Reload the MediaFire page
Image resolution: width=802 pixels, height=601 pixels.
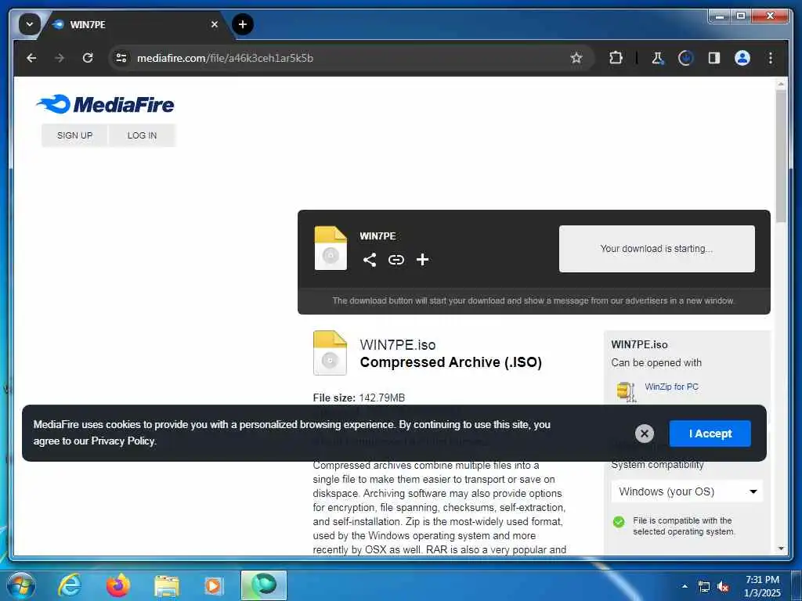[x=88, y=58]
